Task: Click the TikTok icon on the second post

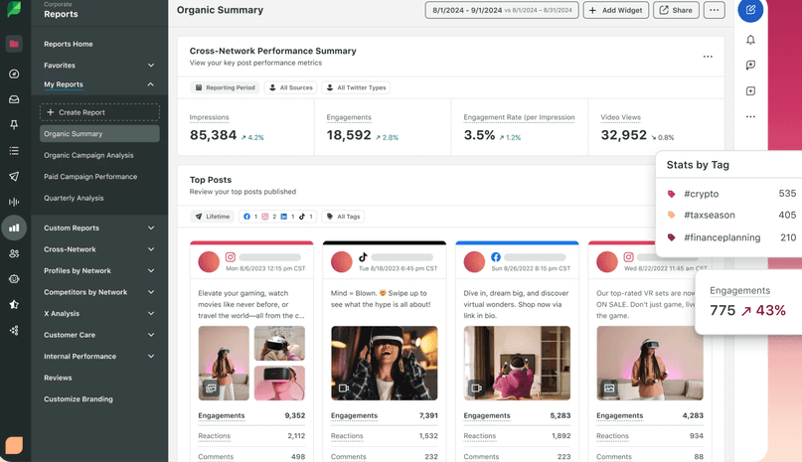Action: pos(363,257)
